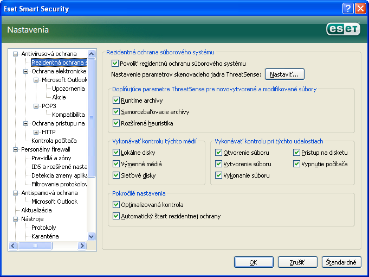369x277 pixels.
Task: Toggle Povoliť rezidentnú ochranu súborového systému
Action: (x=115, y=63)
